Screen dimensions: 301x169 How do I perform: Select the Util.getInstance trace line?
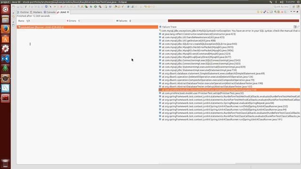pyautogui.click(x=188, y=40)
